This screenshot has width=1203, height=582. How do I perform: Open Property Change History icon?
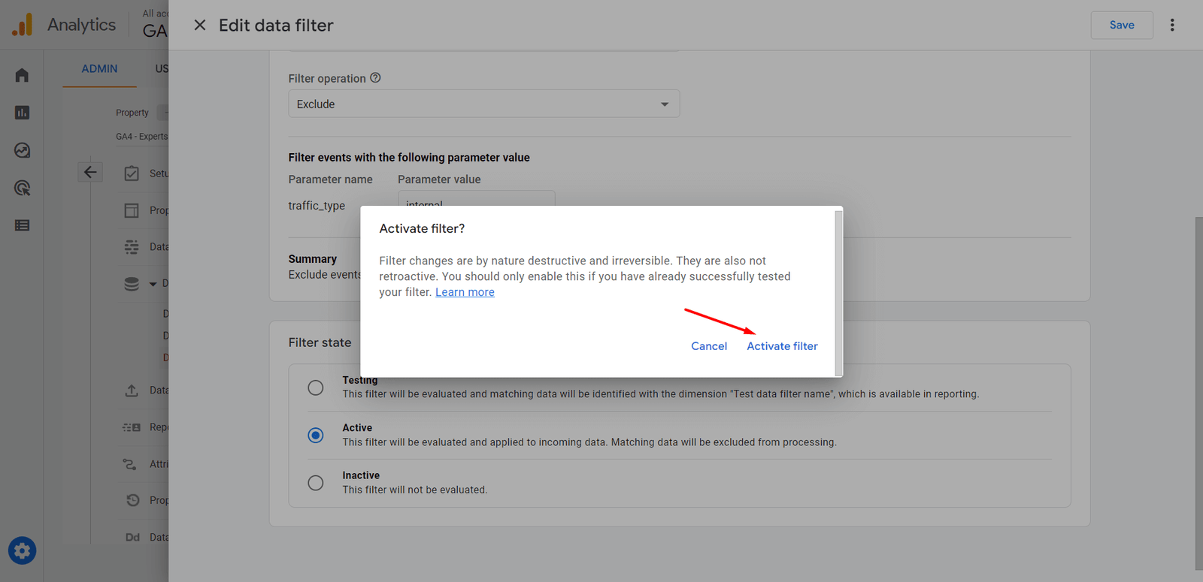coord(132,500)
